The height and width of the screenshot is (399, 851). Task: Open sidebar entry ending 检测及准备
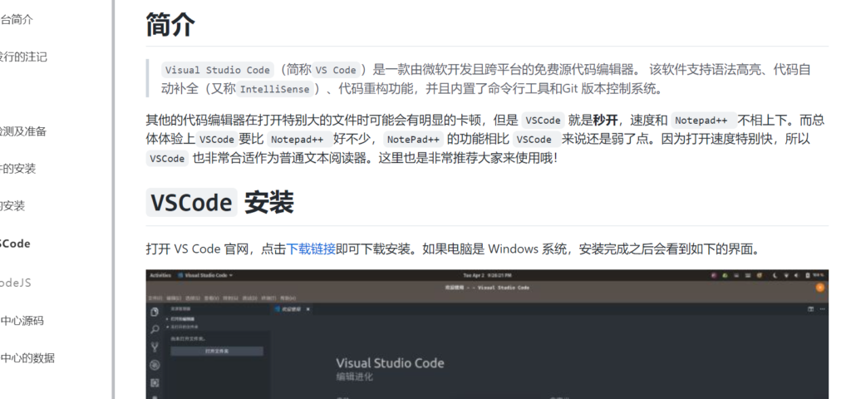23,131
